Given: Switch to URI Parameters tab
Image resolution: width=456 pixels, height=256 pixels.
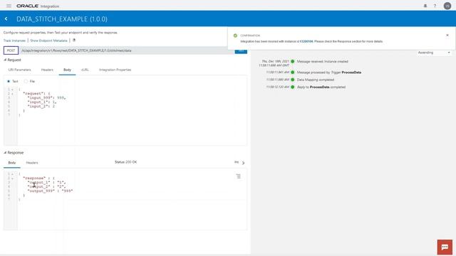Looking at the screenshot, I should click(19, 70).
